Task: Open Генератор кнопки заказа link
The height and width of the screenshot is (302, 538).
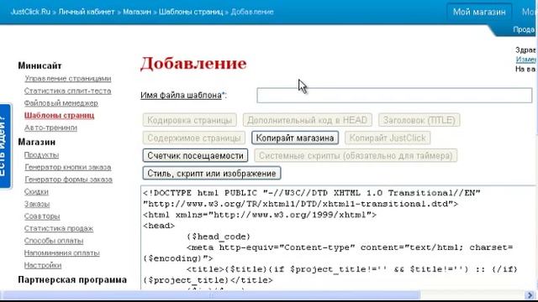Action: pos(67,167)
